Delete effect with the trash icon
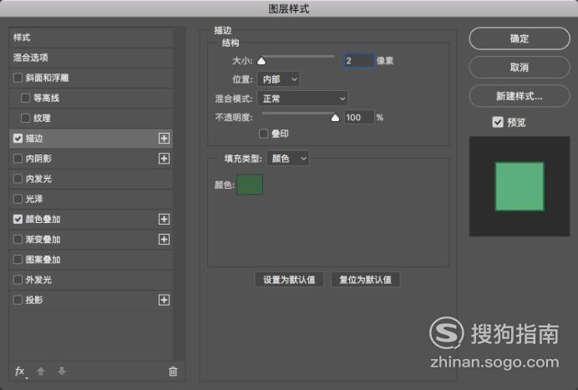The image size is (578, 390). 173,371
